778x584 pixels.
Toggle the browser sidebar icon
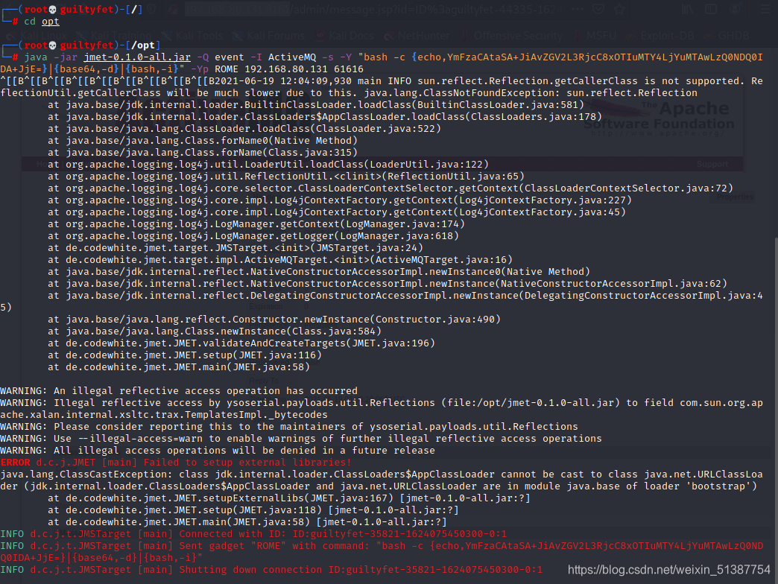click(x=711, y=9)
